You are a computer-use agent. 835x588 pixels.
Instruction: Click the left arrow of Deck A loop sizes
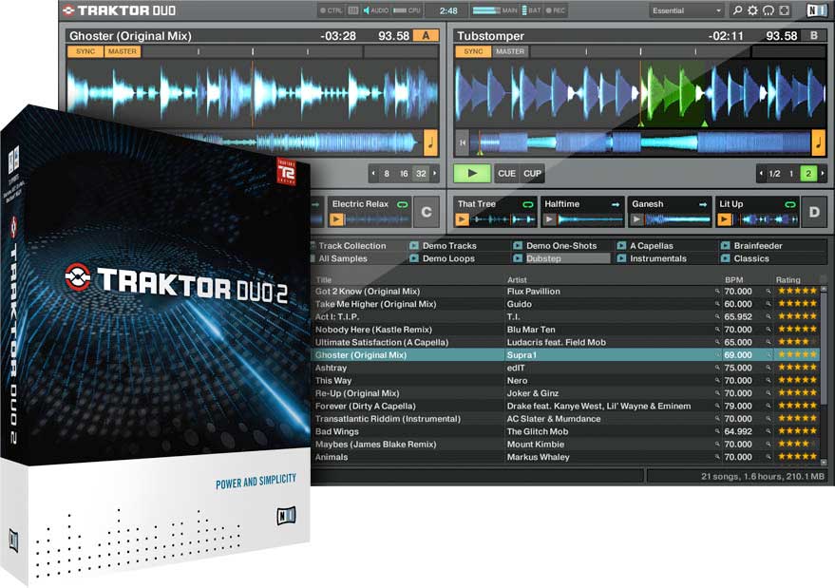tap(373, 174)
